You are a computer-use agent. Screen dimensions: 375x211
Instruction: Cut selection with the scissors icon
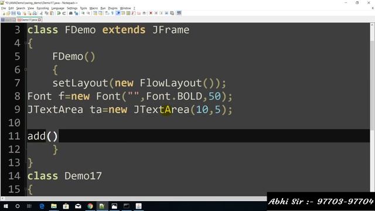pyautogui.click(x=41, y=13)
